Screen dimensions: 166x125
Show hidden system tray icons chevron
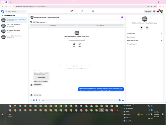point(147,114)
